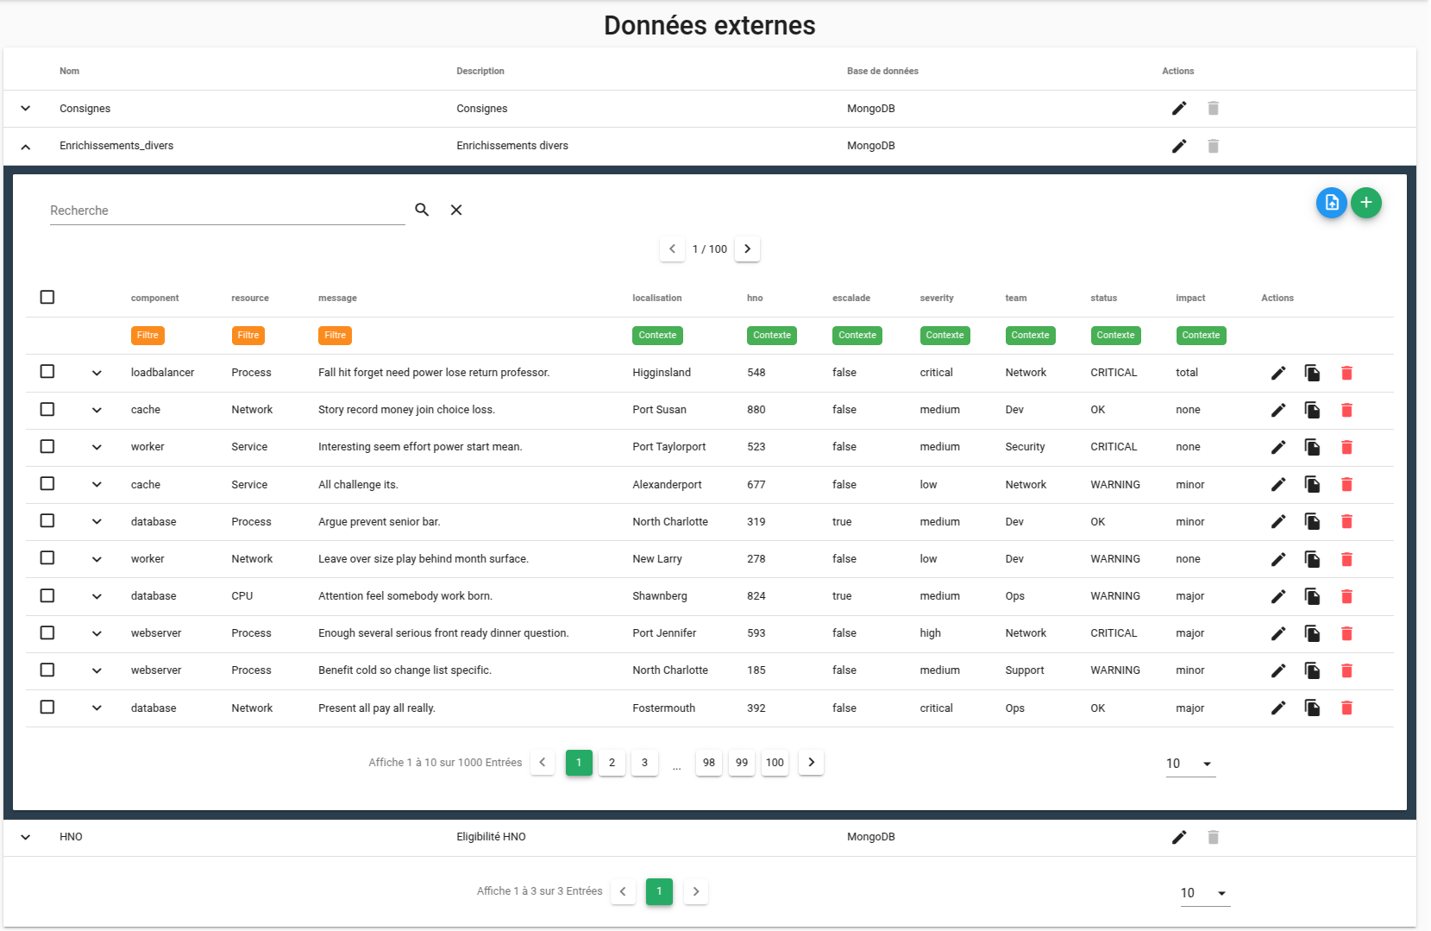Click next page arrow in outer pagination
The height and width of the screenshot is (931, 1431).
coord(696,891)
